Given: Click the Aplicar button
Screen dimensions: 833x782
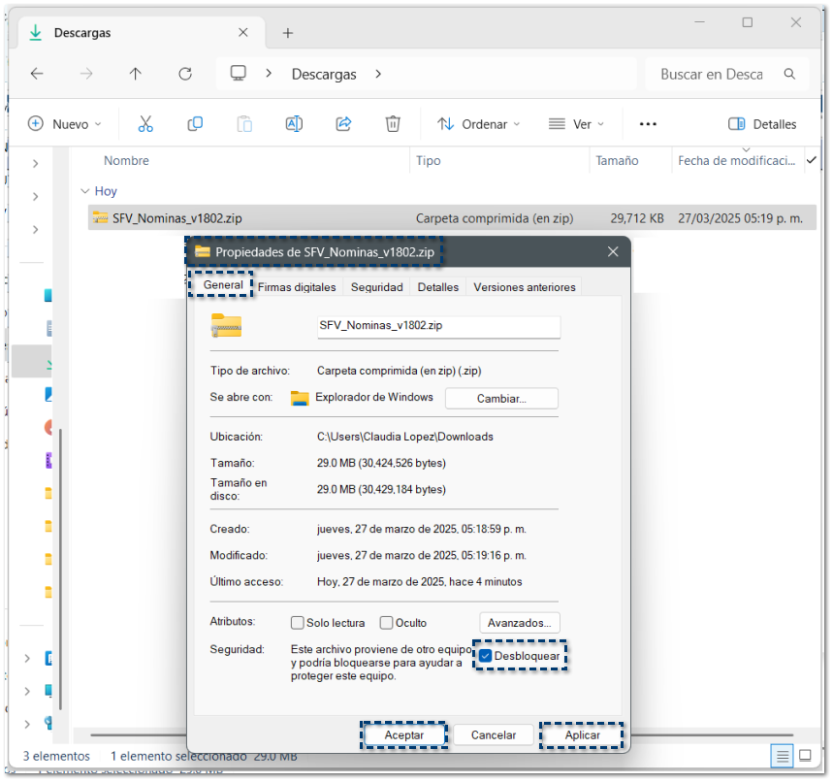Looking at the screenshot, I should (x=582, y=735).
